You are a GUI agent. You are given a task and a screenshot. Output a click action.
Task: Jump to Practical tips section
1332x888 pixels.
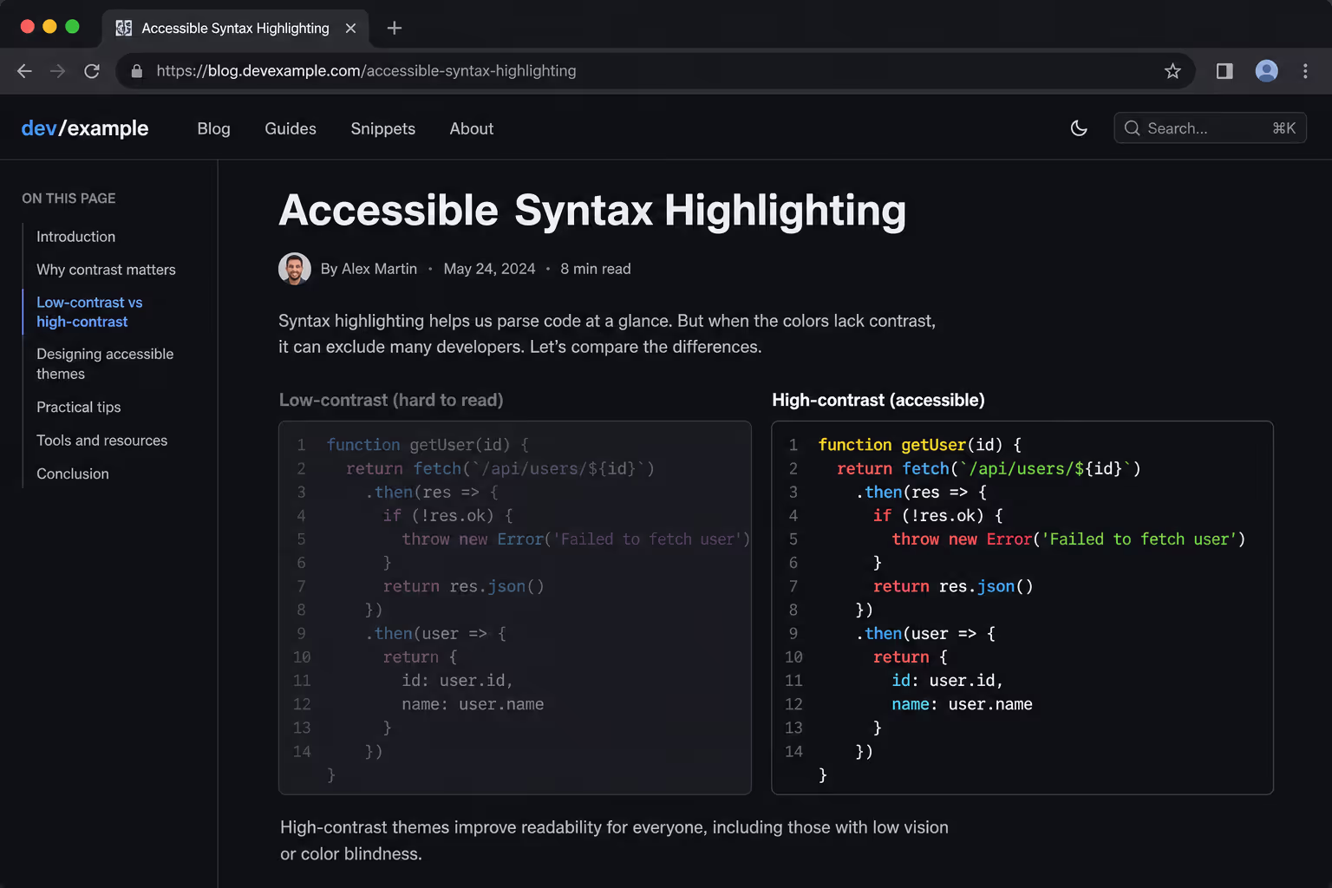pyautogui.click(x=79, y=407)
